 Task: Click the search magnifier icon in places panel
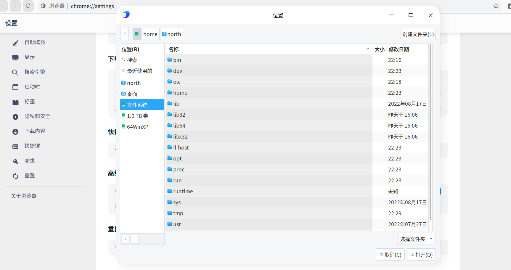point(123,60)
